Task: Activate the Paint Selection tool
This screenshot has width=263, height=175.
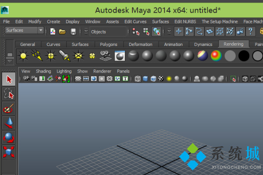Action: click(x=9, y=108)
